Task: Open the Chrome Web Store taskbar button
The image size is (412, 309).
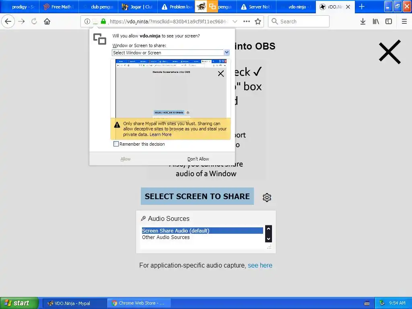Action: pos(139,303)
